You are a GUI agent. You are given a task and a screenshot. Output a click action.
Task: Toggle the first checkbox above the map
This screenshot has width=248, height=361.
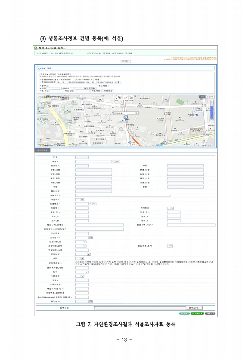(x=40, y=98)
